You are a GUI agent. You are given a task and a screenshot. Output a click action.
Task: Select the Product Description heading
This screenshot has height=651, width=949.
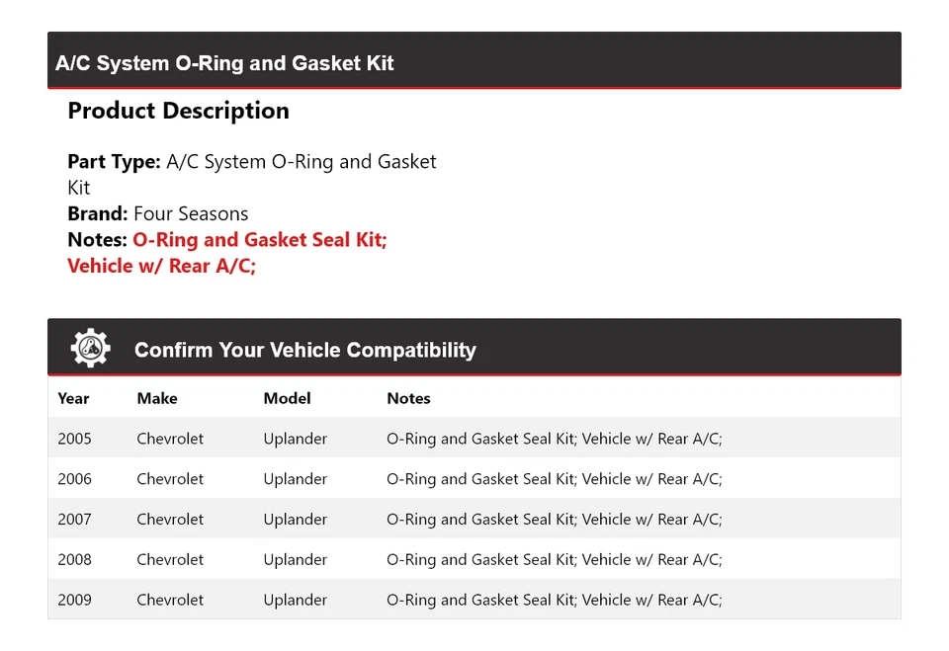(178, 111)
